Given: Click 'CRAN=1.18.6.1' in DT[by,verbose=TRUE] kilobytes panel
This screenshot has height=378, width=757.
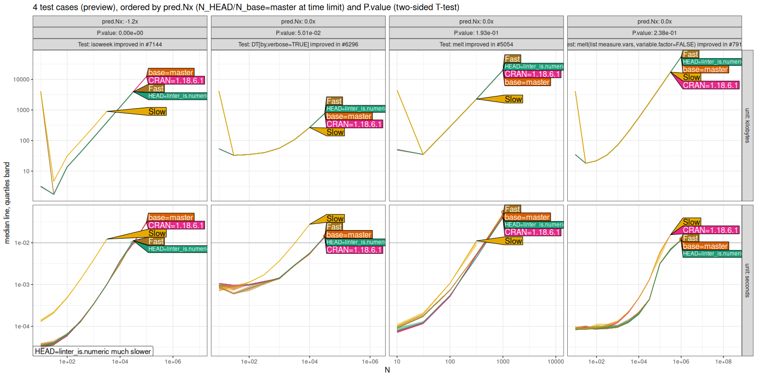Looking at the screenshot, I should point(354,124).
